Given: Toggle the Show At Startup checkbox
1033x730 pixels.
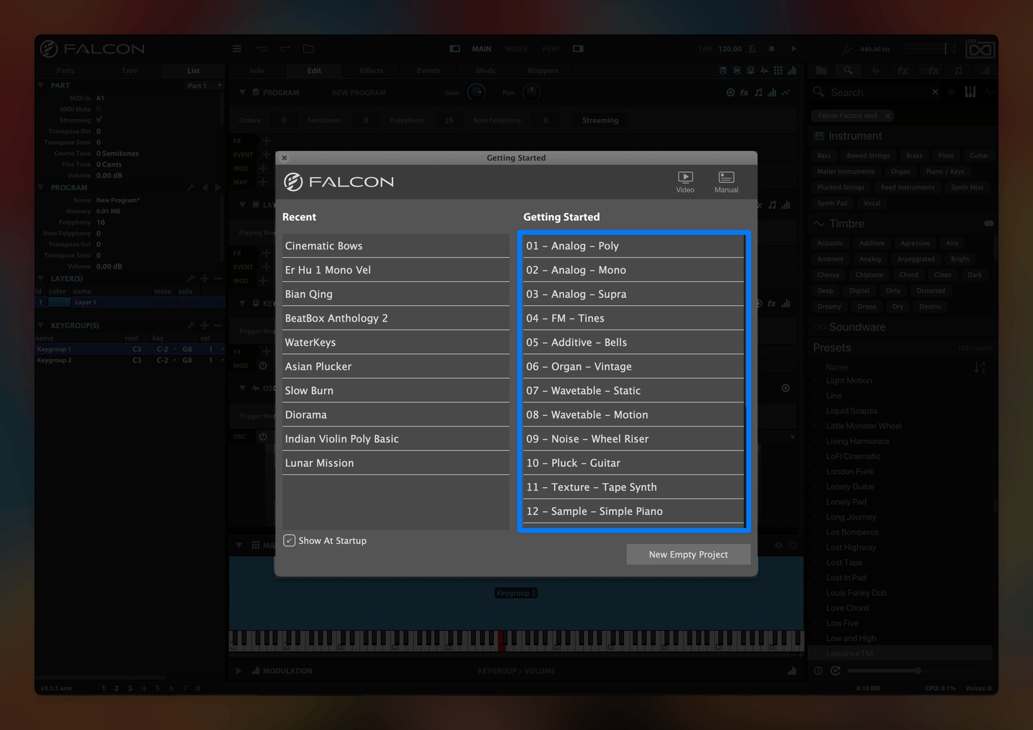Looking at the screenshot, I should (289, 541).
